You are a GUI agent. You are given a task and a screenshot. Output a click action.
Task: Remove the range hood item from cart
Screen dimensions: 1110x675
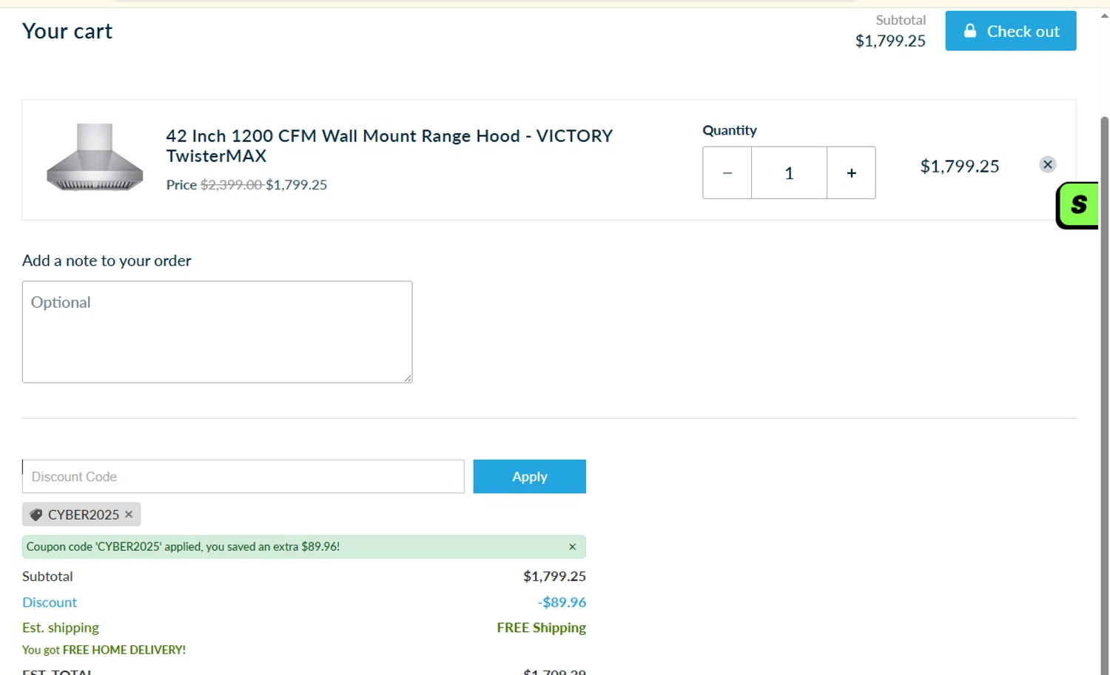pos(1047,164)
